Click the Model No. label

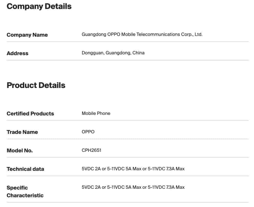(x=20, y=151)
